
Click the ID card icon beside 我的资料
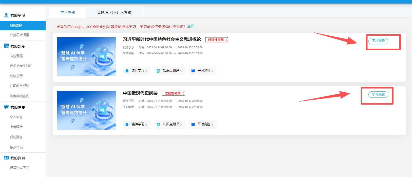(x=6, y=158)
